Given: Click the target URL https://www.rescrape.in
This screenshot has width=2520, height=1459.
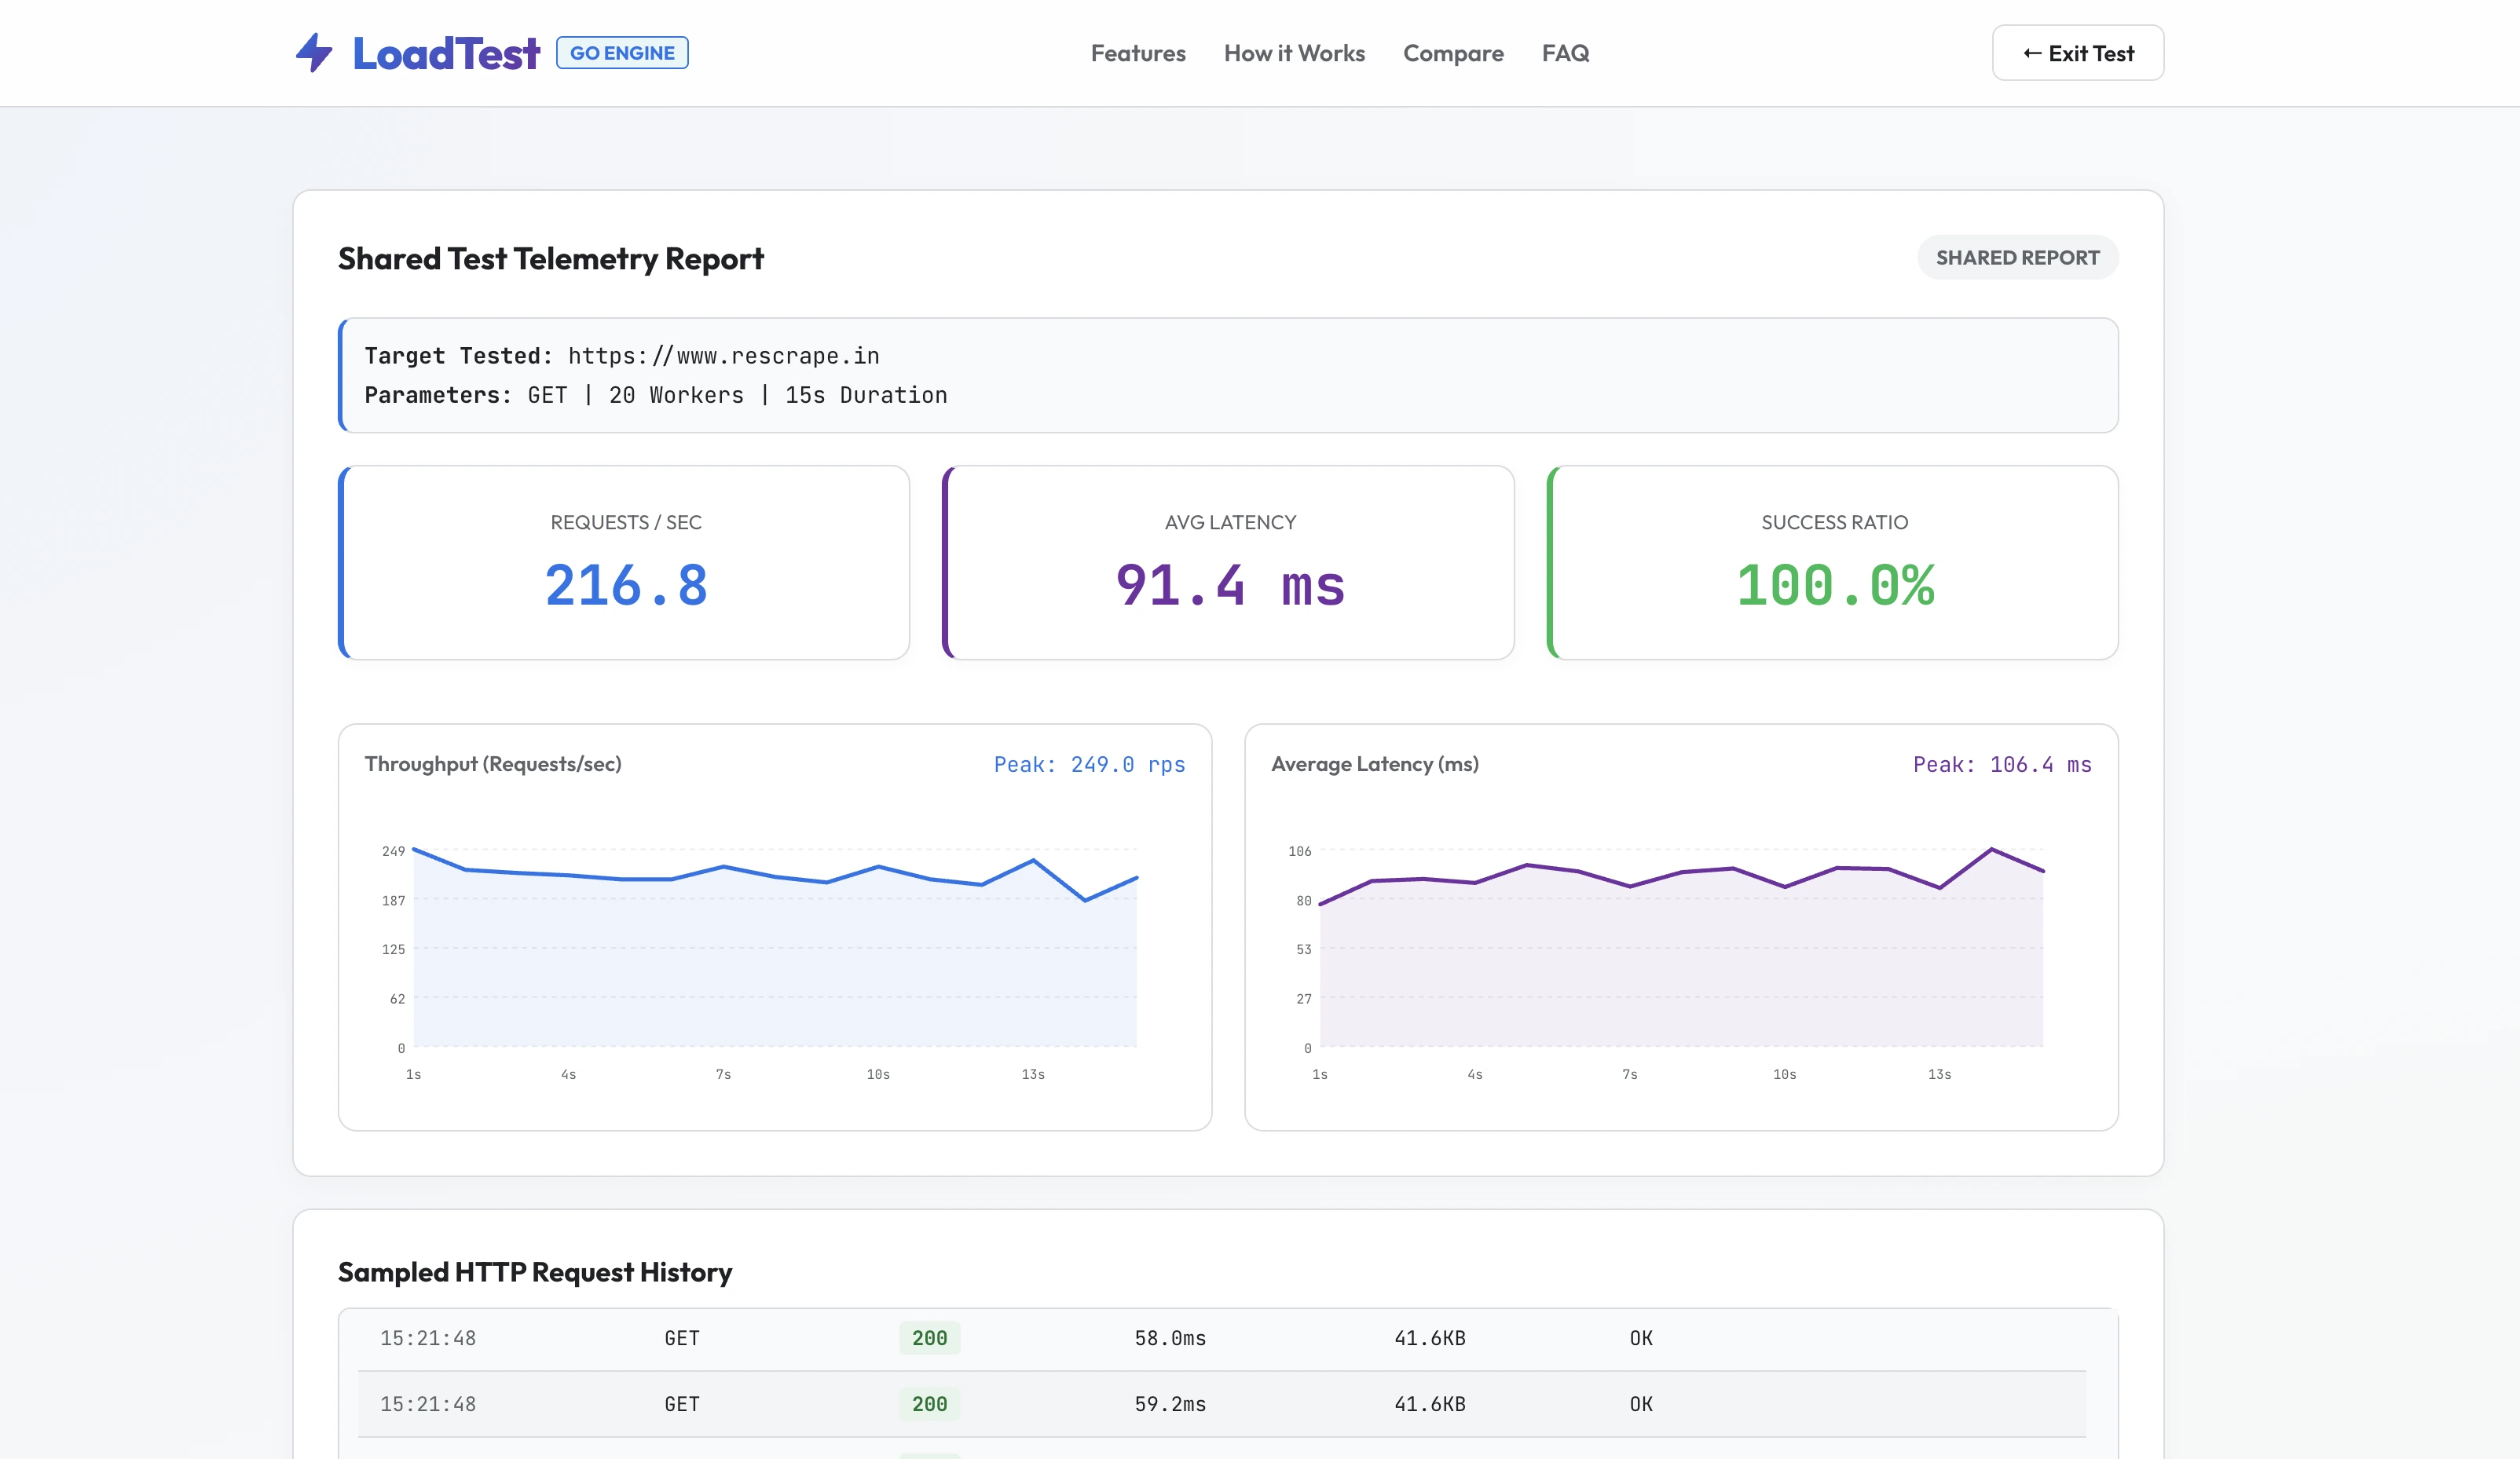Looking at the screenshot, I should tap(724, 356).
